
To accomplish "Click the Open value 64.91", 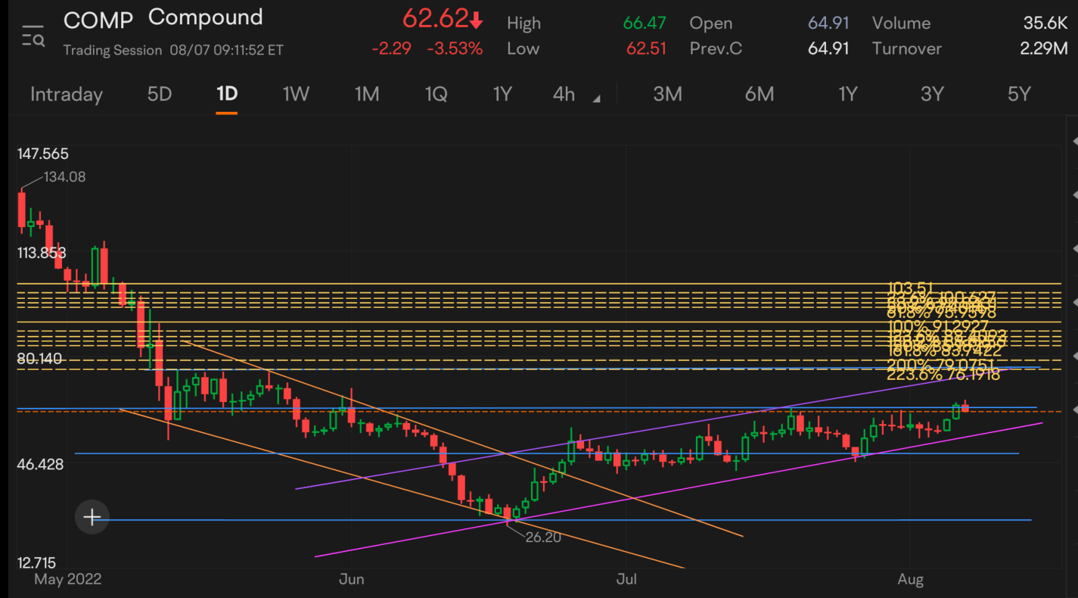I will (x=829, y=23).
